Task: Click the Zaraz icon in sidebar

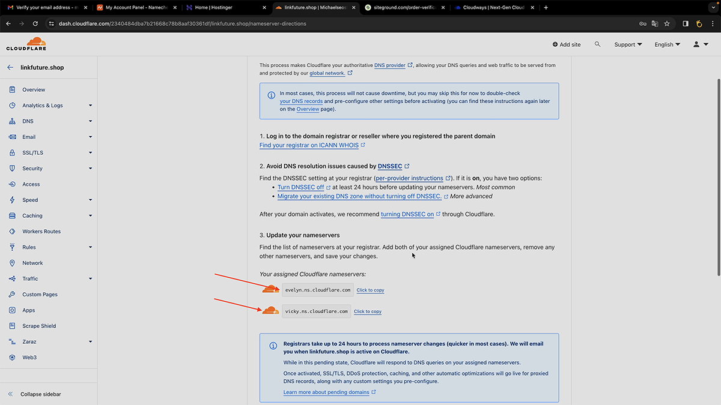Action: coord(12,341)
